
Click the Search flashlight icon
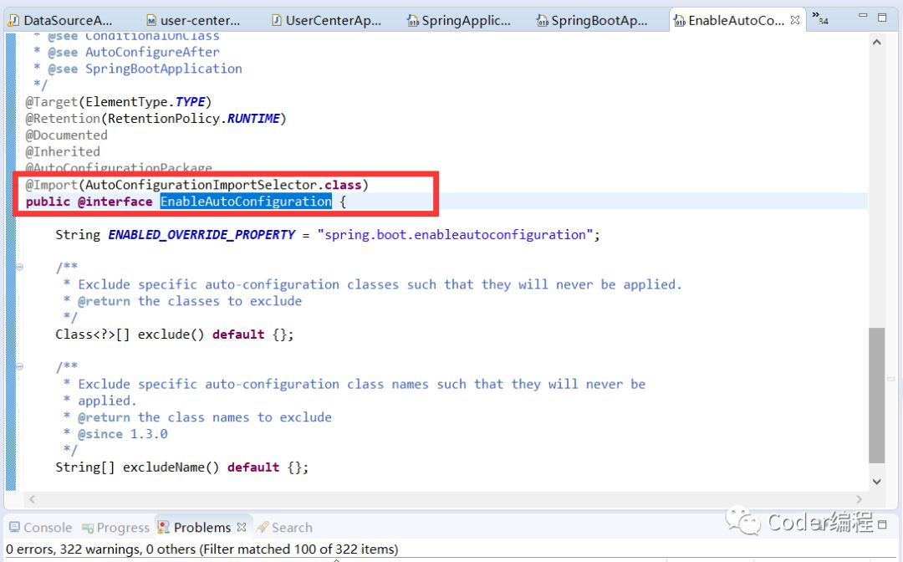click(263, 527)
